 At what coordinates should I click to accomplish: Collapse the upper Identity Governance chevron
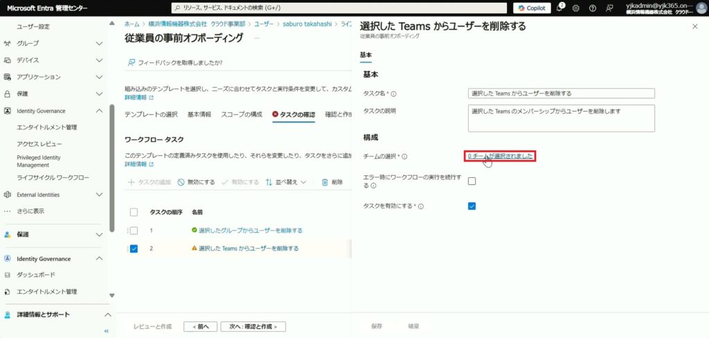100,111
